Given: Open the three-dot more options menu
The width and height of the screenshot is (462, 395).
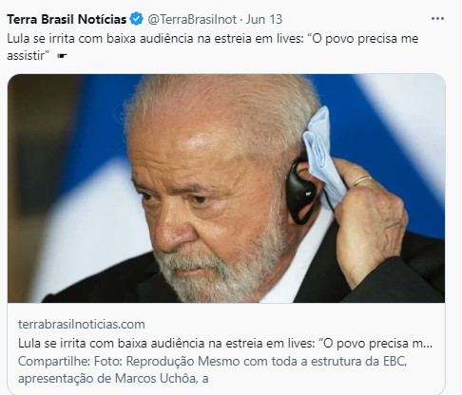Looking at the screenshot, I should coord(437,19).
